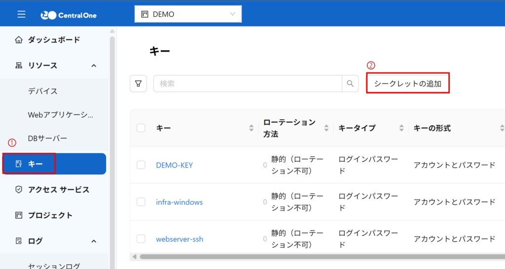
Task: Open the filter icon button
Action: pos(138,84)
